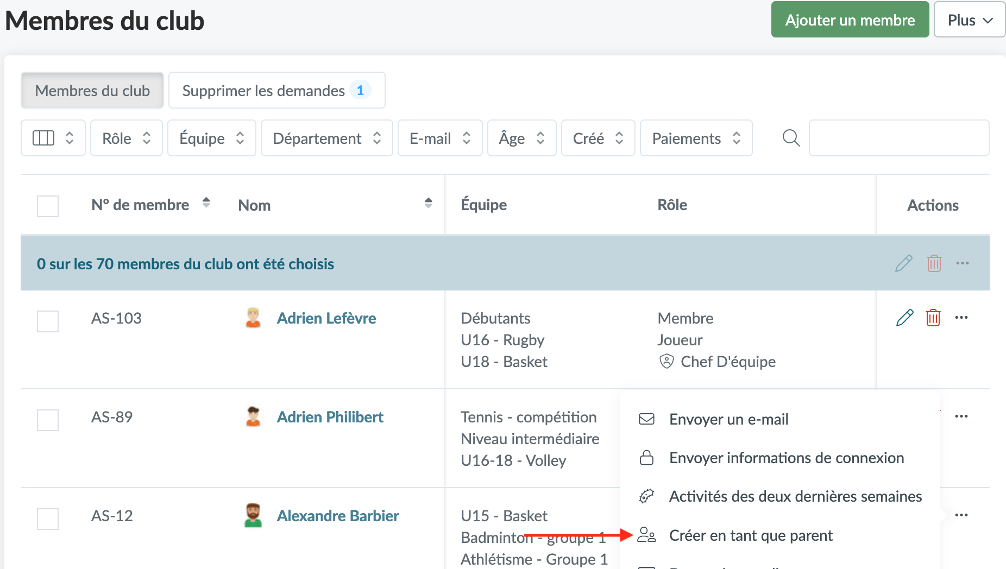1006x569 pixels.
Task: Sort by N° de membre arrows
Action: click(x=206, y=203)
